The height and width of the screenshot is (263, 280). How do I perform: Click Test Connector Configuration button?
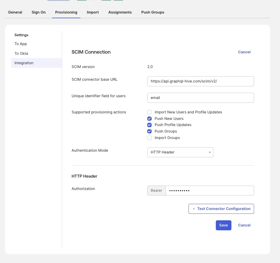221,209
